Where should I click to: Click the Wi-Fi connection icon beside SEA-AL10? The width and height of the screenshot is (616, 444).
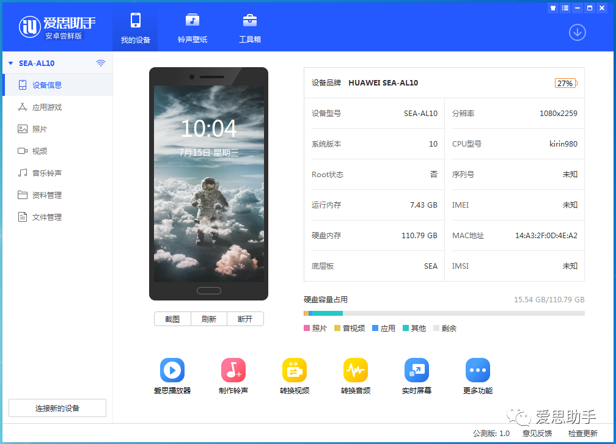tap(101, 63)
